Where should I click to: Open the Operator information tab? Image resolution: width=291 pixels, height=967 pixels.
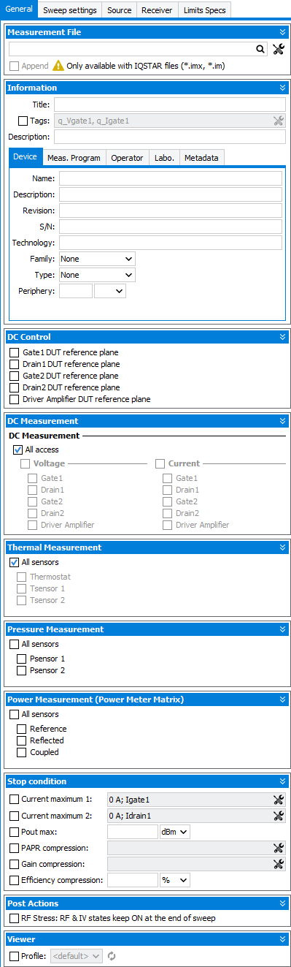pyautogui.click(x=127, y=158)
